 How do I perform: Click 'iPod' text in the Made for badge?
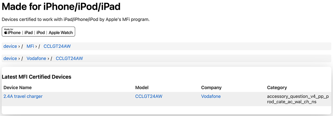(40, 33)
